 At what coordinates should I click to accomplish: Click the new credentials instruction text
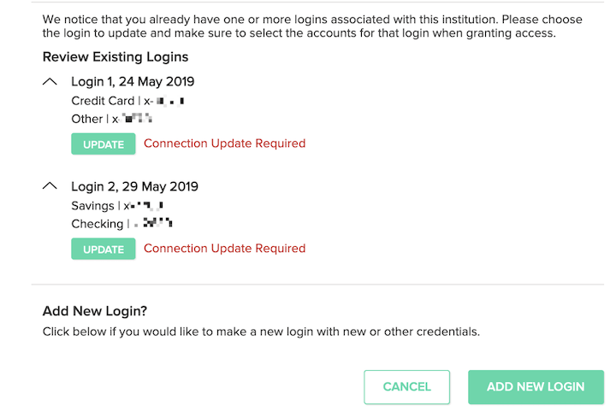point(261,332)
